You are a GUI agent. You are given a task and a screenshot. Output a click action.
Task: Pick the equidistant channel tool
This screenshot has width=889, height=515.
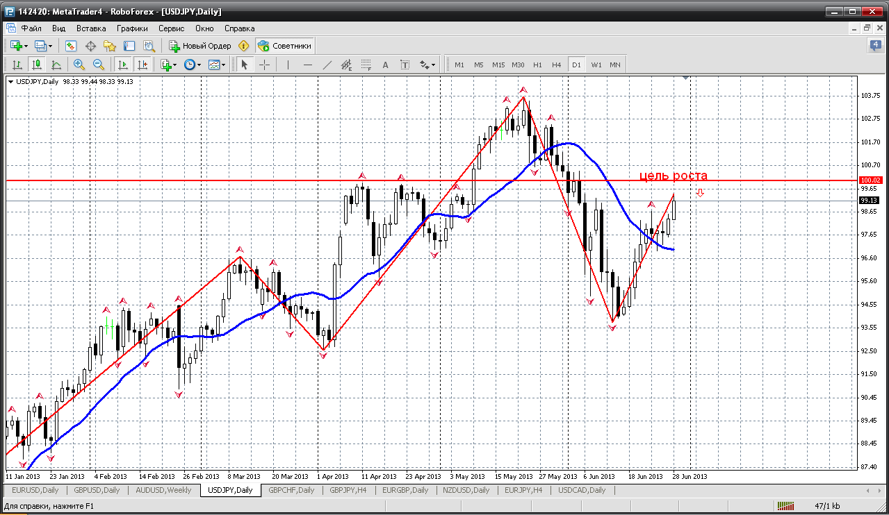pos(348,65)
